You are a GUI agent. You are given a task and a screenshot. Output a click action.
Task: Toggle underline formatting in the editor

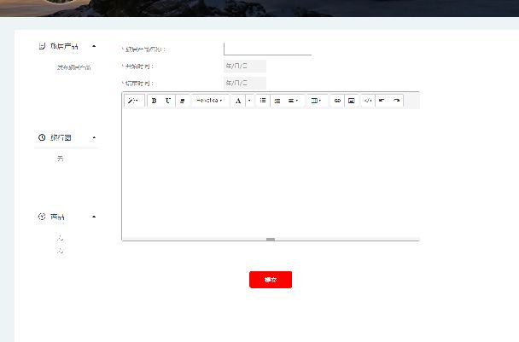tap(168, 101)
